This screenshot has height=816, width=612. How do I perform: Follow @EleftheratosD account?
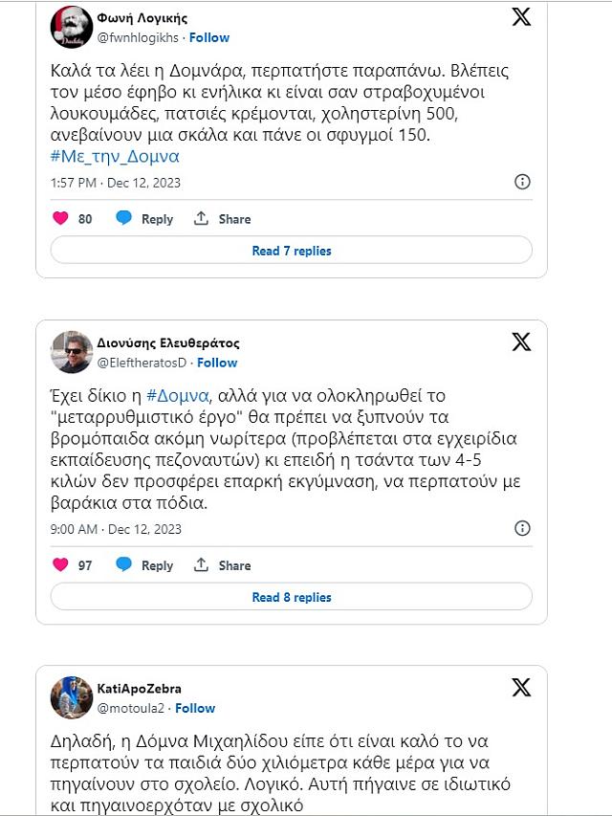[x=217, y=363]
